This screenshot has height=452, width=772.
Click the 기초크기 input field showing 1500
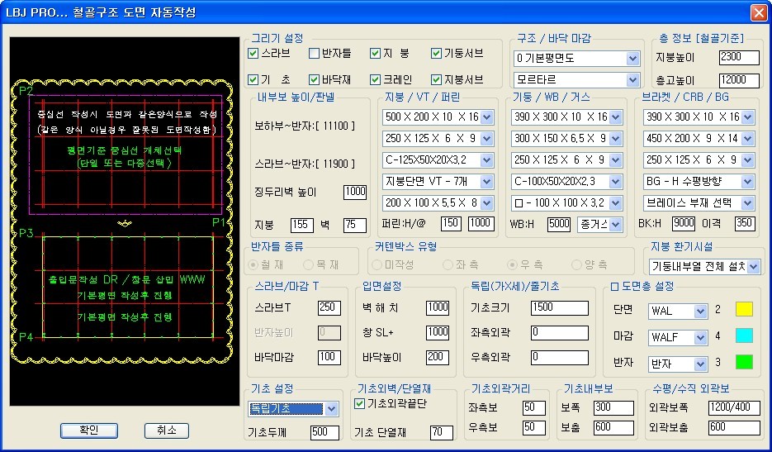click(x=559, y=307)
